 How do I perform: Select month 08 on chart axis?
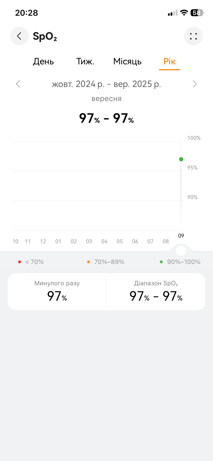pyautogui.click(x=166, y=241)
